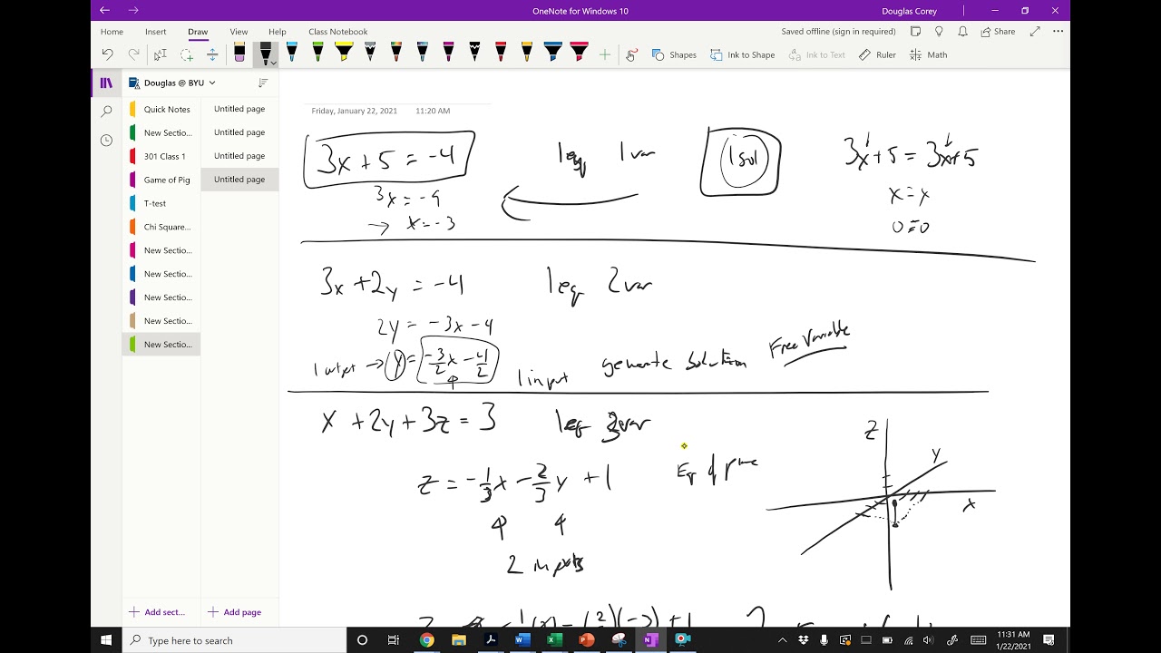Open the Draw tab

[198, 32]
